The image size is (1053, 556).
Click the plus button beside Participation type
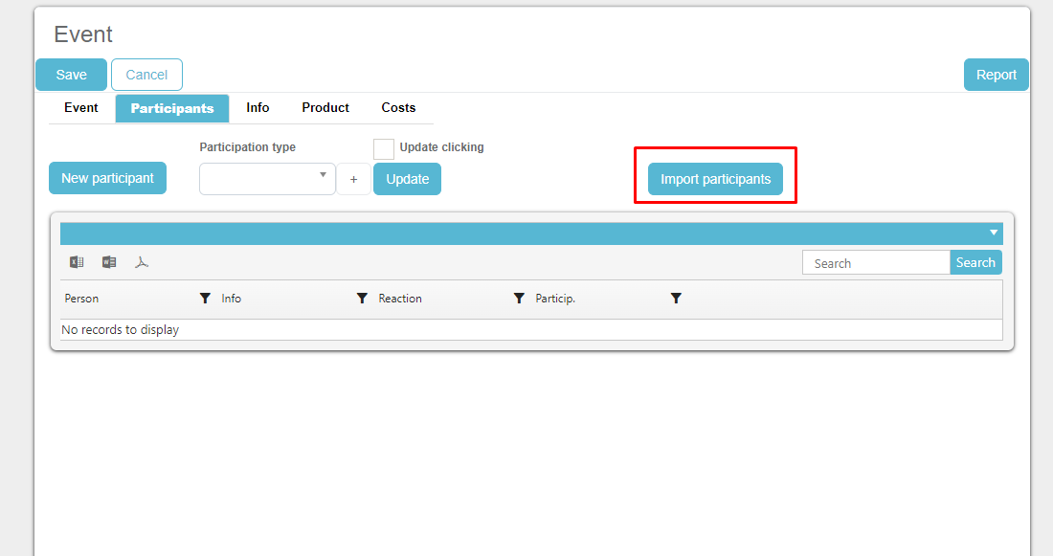click(x=353, y=179)
